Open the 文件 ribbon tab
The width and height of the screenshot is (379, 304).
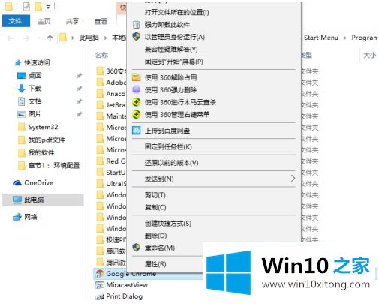[x=16, y=21]
